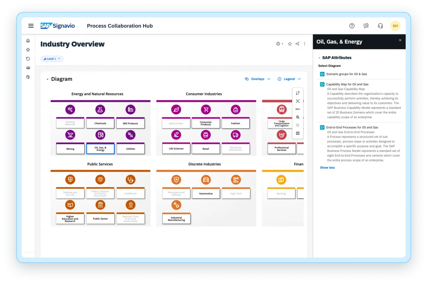
Task: Select the Mill Products industry box
Action: point(131,123)
